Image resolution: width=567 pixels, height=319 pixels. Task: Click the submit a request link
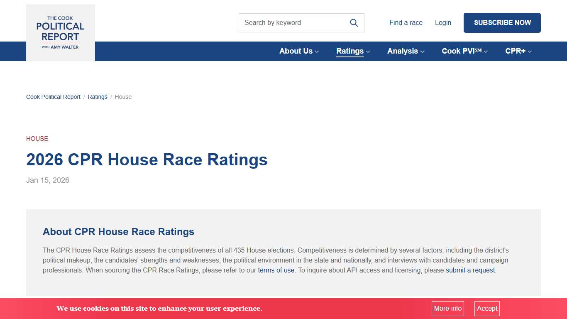(470, 270)
